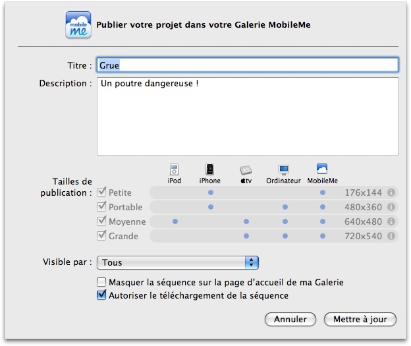Click the 720x540 resolution text

363,236
